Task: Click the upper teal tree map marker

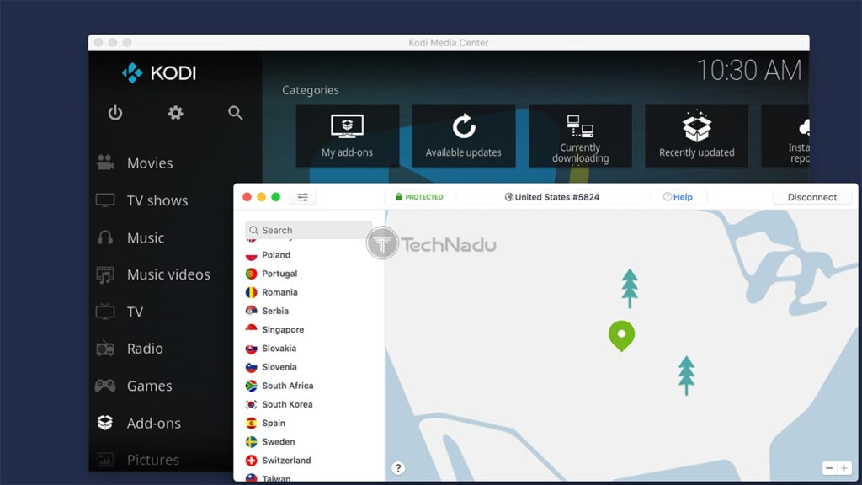Action: tap(630, 288)
